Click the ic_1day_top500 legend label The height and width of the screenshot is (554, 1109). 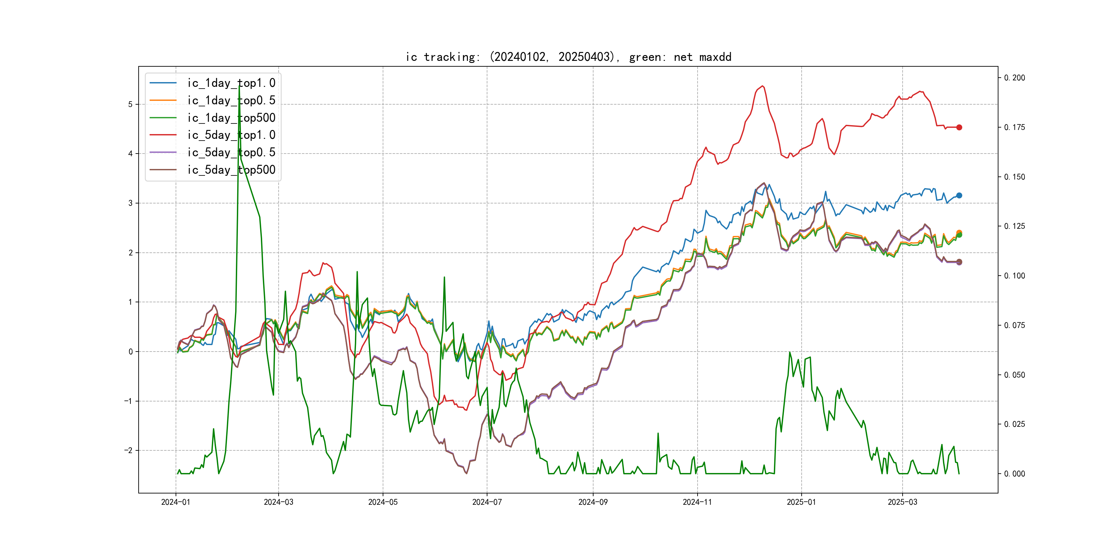click(231, 118)
